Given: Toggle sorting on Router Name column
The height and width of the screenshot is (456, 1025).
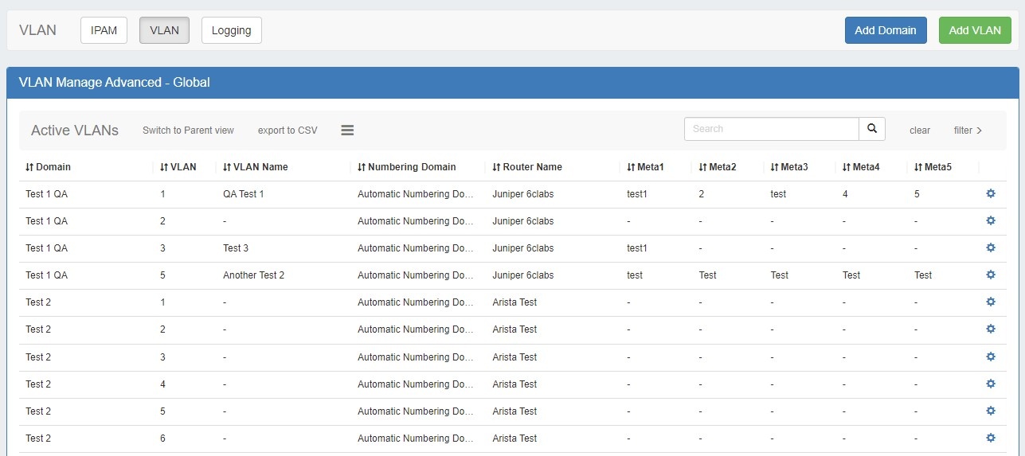Looking at the screenshot, I should [x=527, y=167].
